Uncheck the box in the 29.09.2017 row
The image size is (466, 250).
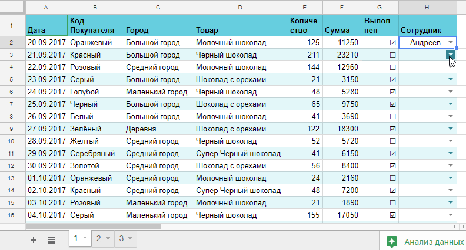click(392, 153)
